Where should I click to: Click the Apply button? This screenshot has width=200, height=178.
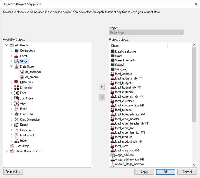coord(144,172)
